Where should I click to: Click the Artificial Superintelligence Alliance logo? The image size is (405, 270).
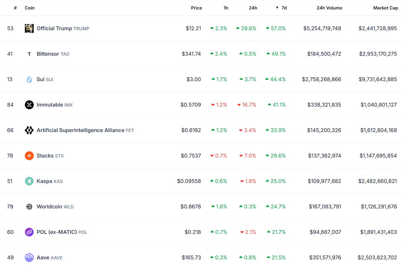(x=29, y=130)
